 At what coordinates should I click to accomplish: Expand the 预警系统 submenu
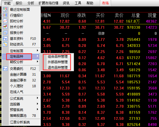click(38, 109)
